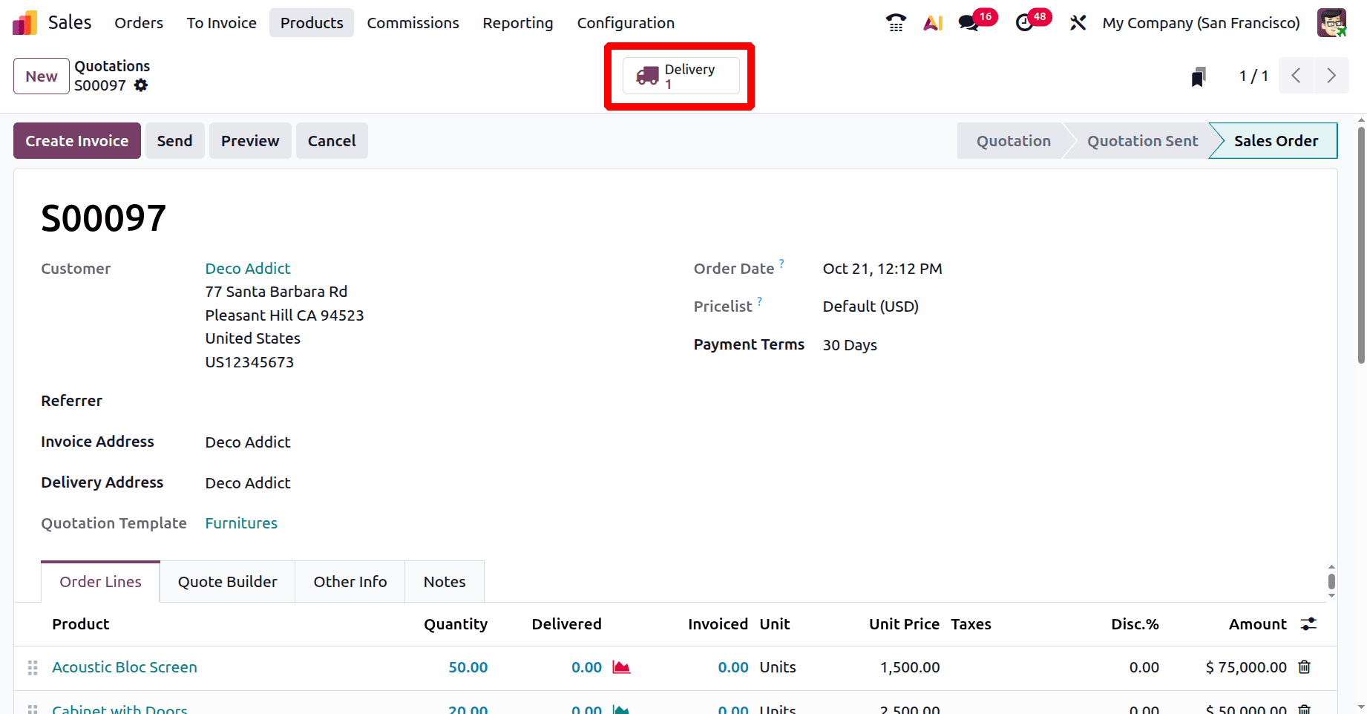Click the Pricelist help question mark

759,301
